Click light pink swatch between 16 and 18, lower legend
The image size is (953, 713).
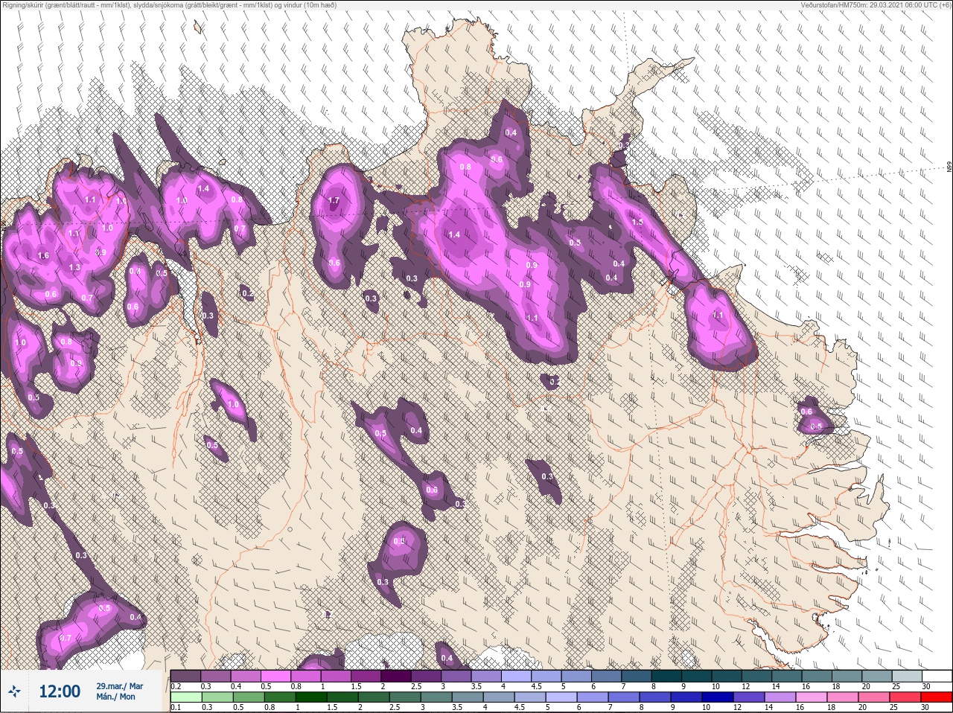coord(812,697)
